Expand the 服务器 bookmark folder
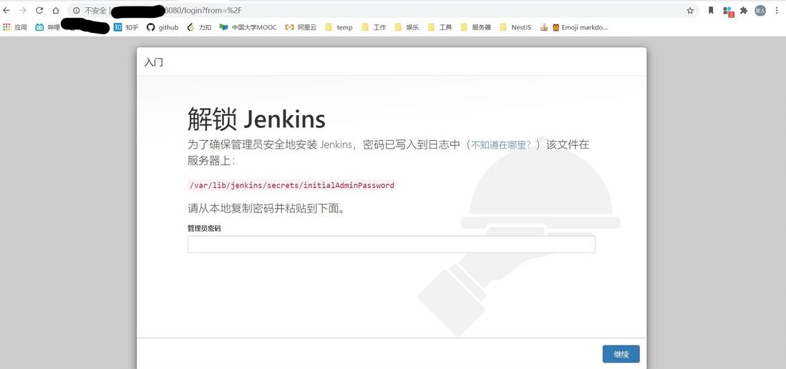 click(476, 28)
